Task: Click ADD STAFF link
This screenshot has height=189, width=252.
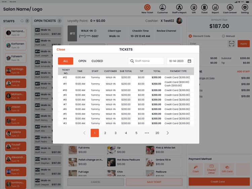Action: (243, 71)
